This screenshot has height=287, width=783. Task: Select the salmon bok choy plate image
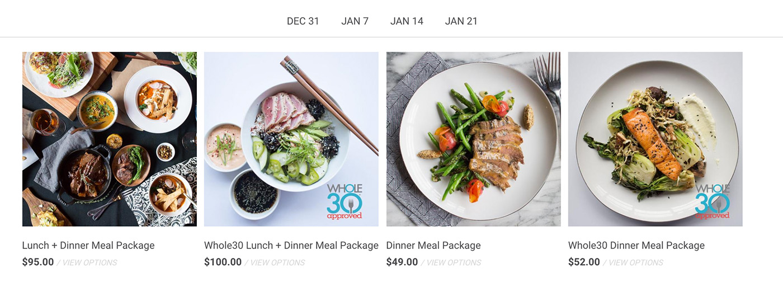pyautogui.click(x=655, y=139)
